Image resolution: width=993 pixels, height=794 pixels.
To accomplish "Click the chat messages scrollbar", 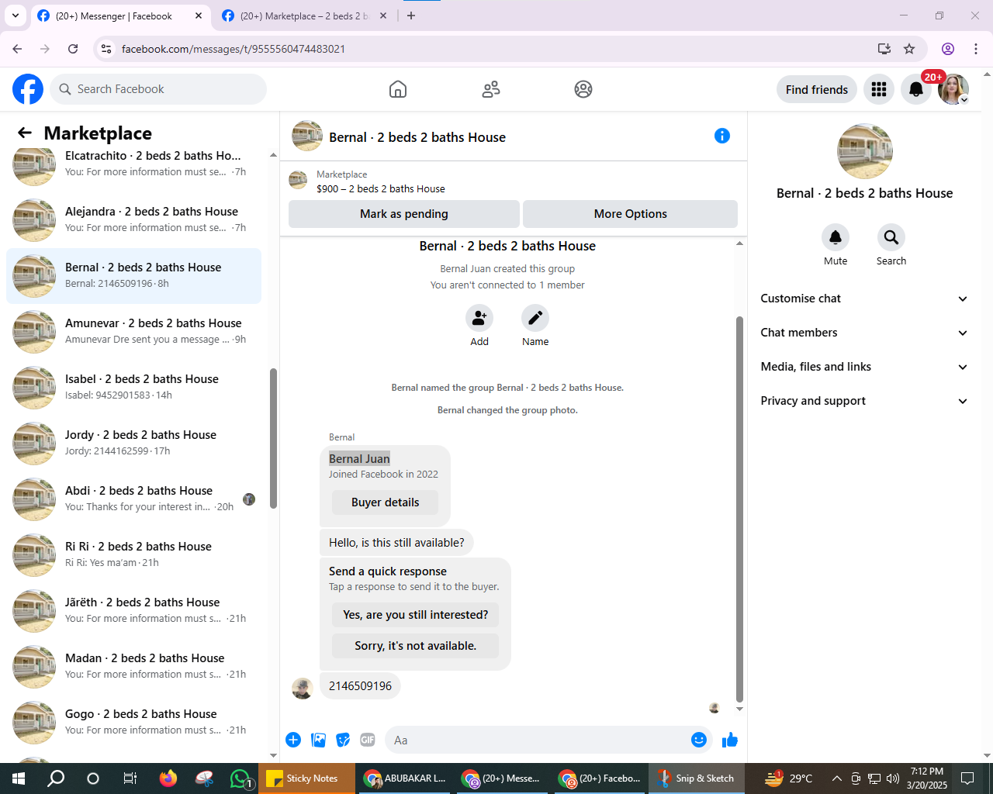I will tap(739, 508).
